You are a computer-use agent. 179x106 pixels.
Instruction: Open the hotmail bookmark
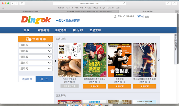point(61,8)
